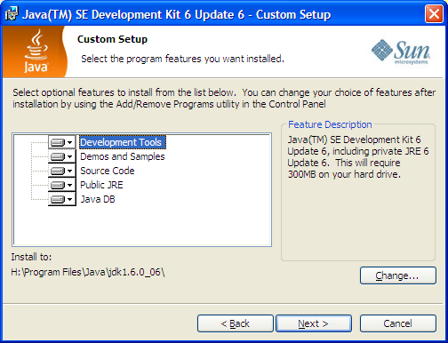Open the Source Code feature dropdown arrow
The width and height of the screenshot is (448, 343).
[70, 171]
